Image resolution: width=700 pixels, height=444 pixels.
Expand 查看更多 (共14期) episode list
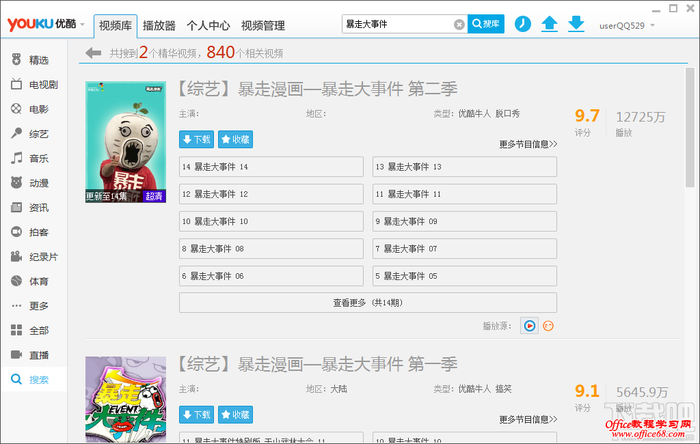coord(368,303)
